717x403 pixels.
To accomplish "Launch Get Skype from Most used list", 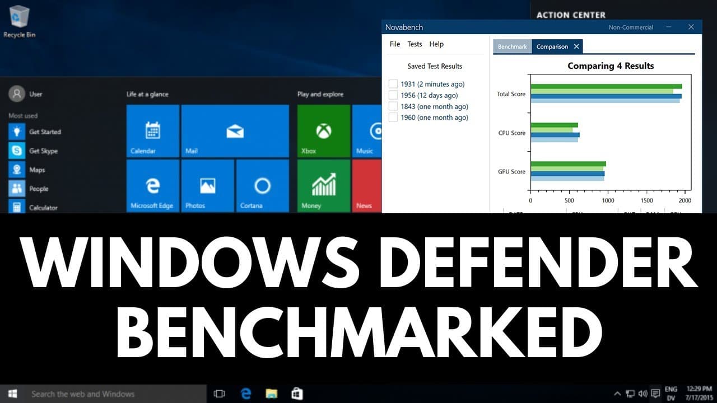I will [x=34, y=151].
